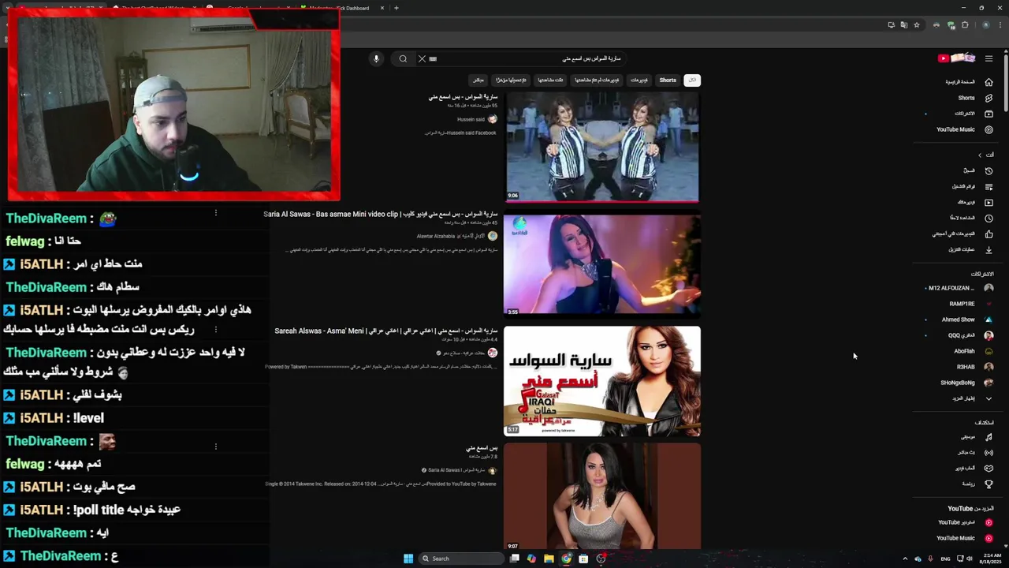Click the translate page icon in address bar
This screenshot has height=568, width=1009.
coord(903,24)
